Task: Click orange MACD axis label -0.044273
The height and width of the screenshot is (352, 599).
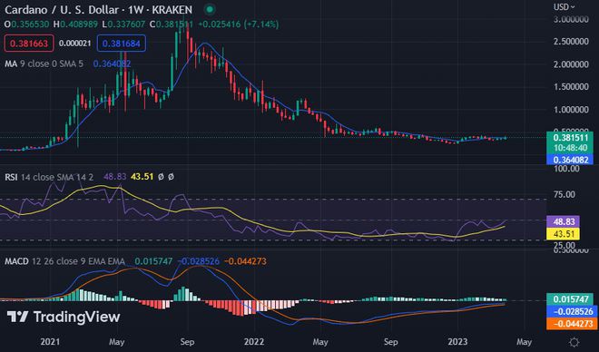Action: point(572,324)
